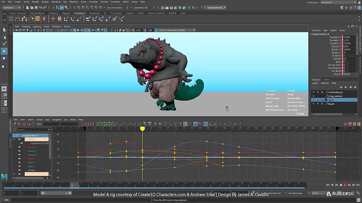Click the Select tool arrow icon
The image size is (362, 203).
click(x=4, y=30)
